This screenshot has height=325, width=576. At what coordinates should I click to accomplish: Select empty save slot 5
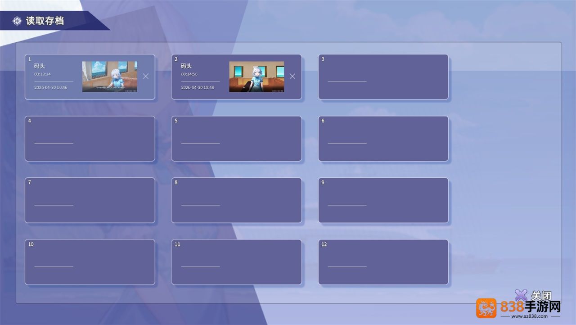[236, 139]
